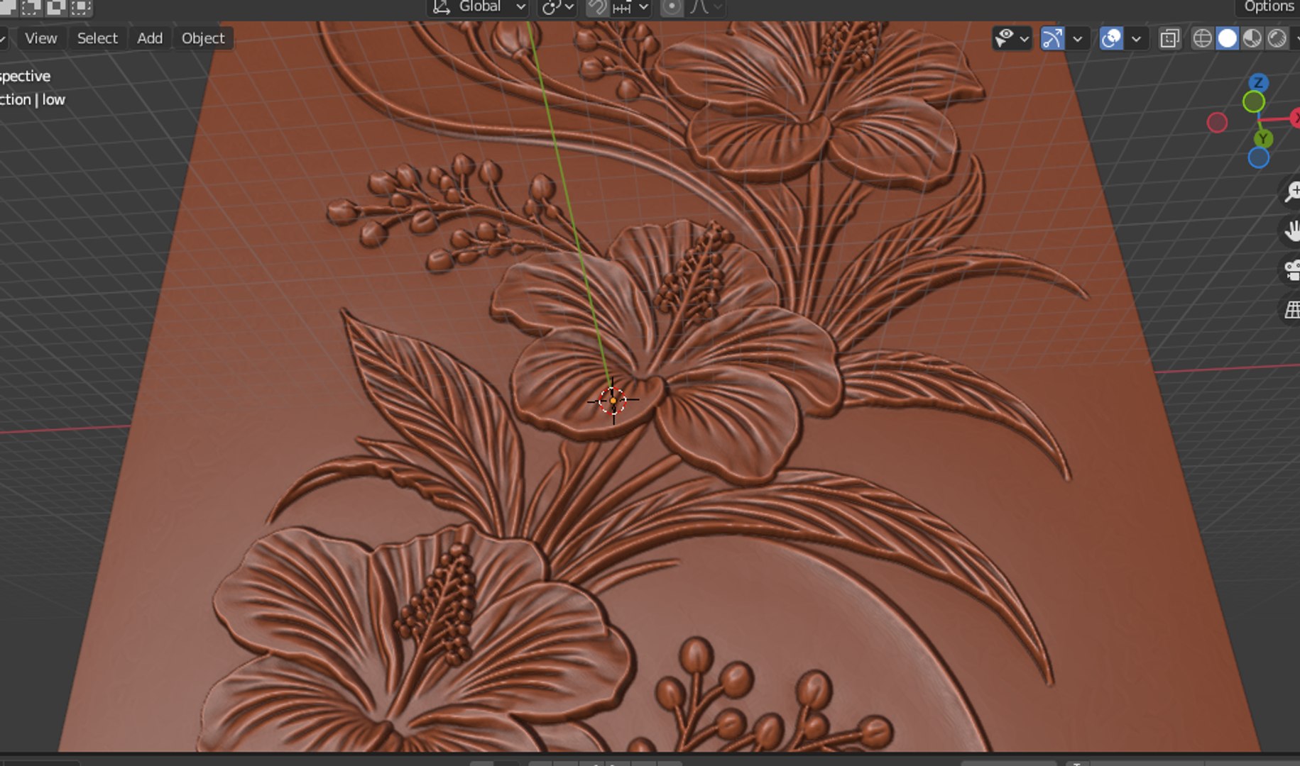
Task: Click the green Y axis label
Action: click(x=1262, y=139)
